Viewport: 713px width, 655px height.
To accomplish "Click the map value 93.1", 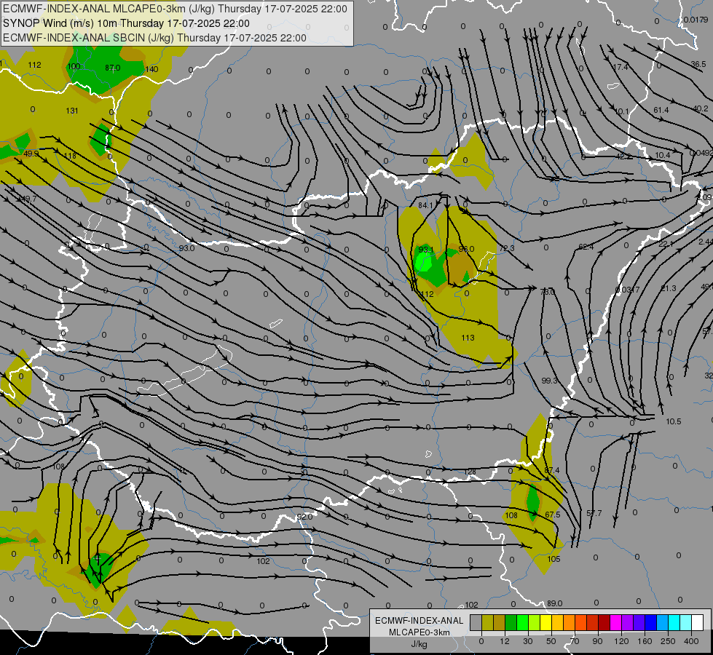I will point(426,250).
